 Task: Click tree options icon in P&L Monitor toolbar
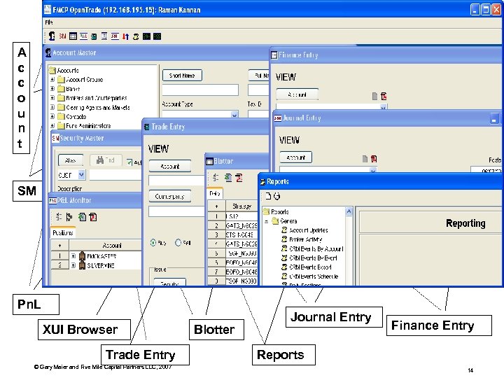(x=59, y=217)
